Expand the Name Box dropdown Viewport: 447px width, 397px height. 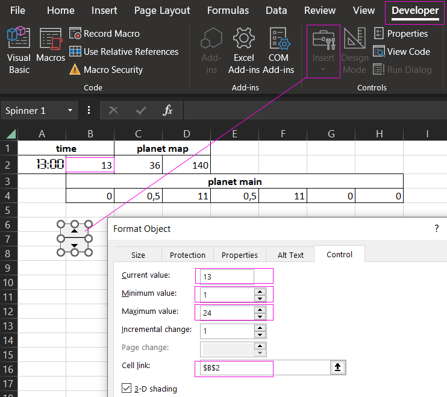point(70,111)
